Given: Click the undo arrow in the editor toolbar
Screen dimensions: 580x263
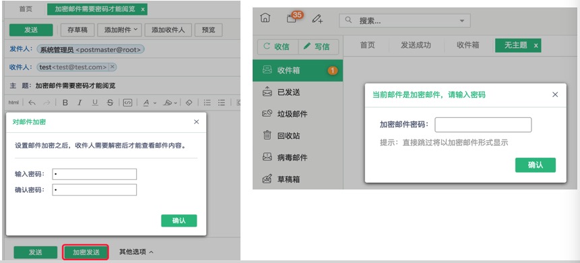Looking at the screenshot, I should pyautogui.click(x=32, y=103).
